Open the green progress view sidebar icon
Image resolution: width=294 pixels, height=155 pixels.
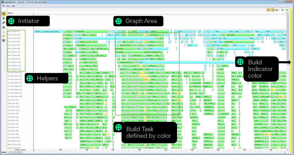tap(3, 14)
